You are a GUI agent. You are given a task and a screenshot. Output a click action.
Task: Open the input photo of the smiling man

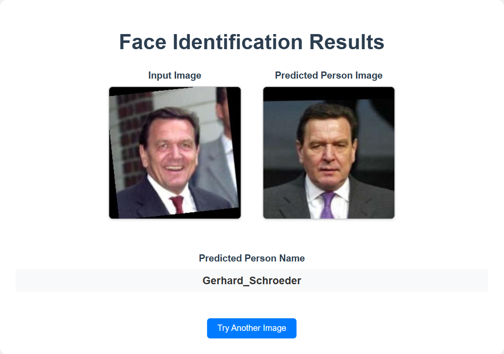pos(175,152)
